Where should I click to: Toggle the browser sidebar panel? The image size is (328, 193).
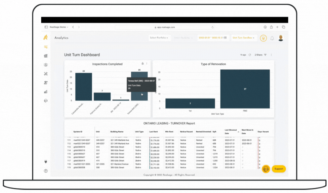tap(46, 27)
